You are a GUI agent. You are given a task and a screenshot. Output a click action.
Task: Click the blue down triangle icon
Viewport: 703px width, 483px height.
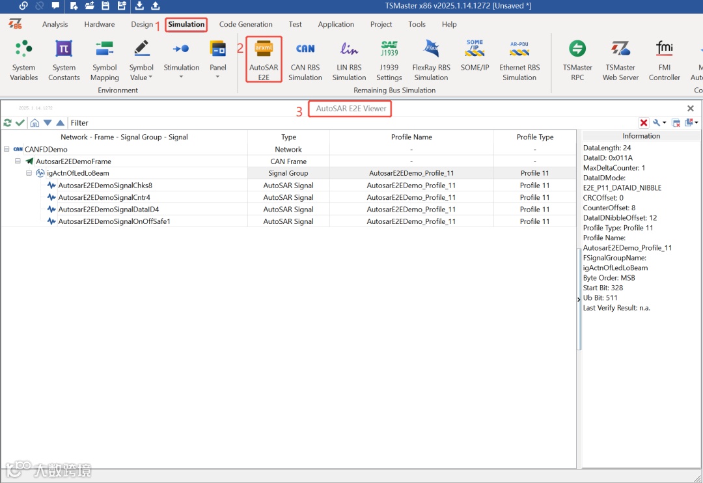point(48,122)
